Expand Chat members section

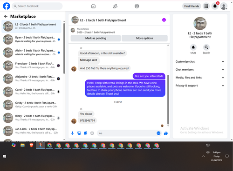coord(200,70)
